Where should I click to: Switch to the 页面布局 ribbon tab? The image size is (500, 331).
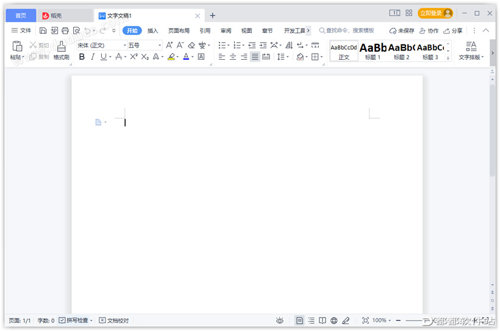(x=179, y=30)
